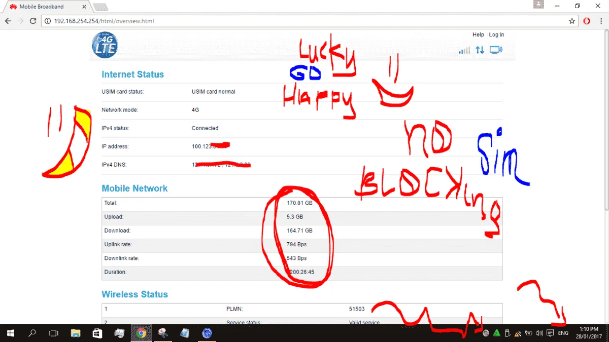
Task: Click the site info icon in address bar
Action: [48, 21]
